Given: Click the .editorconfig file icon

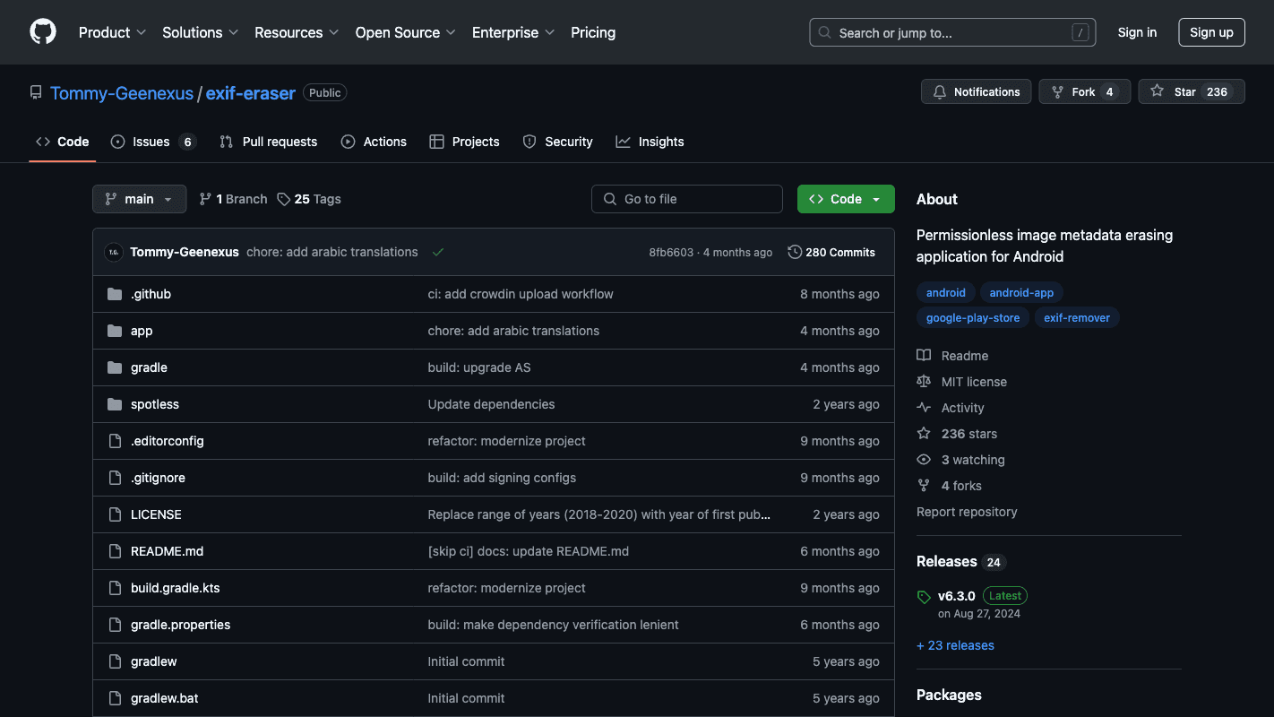Looking at the screenshot, I should tap(115, 441).
